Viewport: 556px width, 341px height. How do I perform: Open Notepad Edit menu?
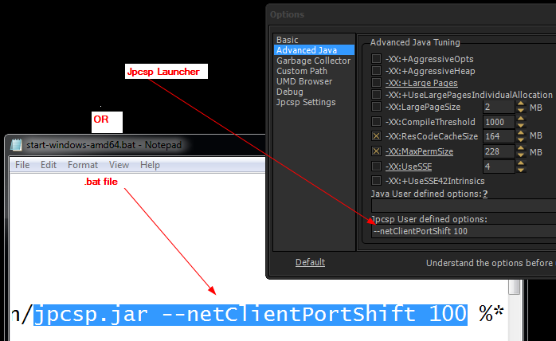pyautogui.click(x=49, y=165)
